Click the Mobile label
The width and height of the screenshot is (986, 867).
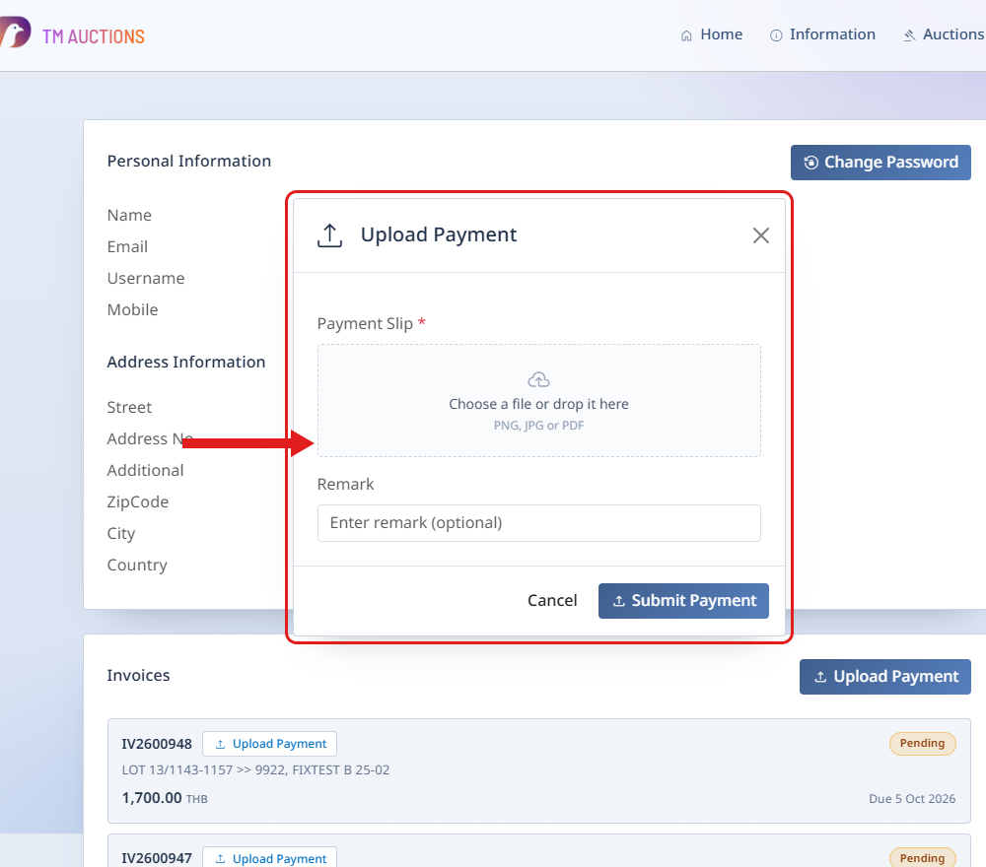pyautogui.click(x=132, y=309)
